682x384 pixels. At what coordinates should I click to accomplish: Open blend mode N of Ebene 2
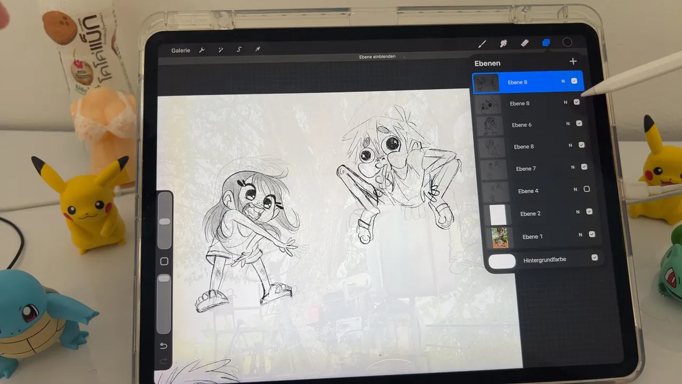click(x=578, y=212)
